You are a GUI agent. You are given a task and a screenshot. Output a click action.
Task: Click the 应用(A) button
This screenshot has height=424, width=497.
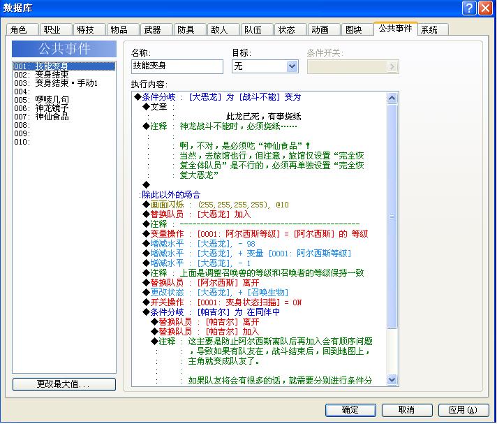click(x=463, y=410)
